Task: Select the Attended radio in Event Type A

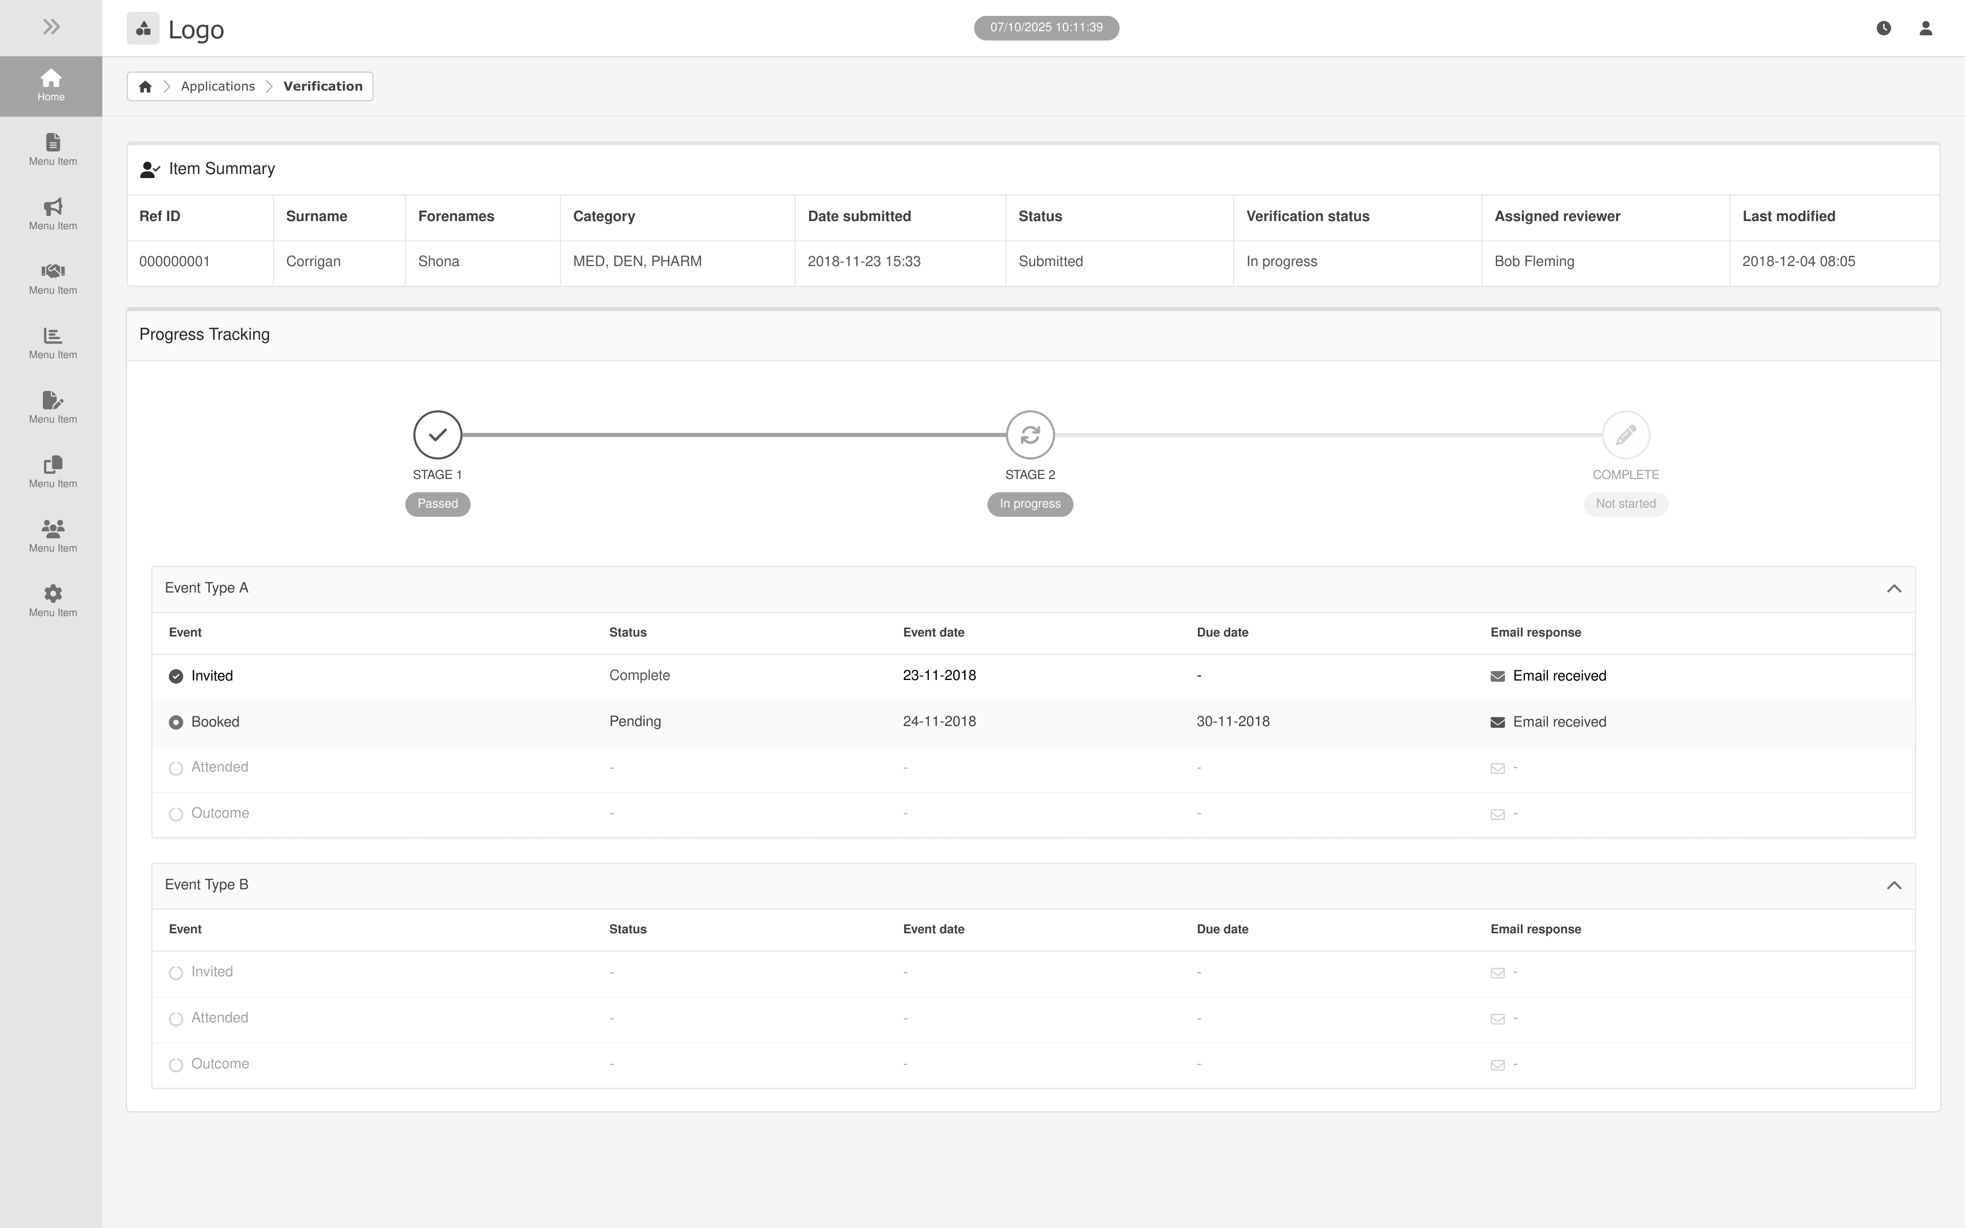Action: point(176,769)
